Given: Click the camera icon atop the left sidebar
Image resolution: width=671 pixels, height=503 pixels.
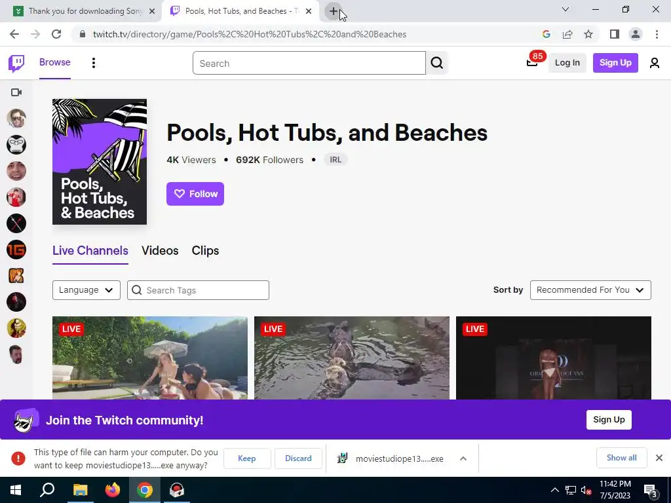Looking at the screenshot, I should click(x=16, y=92).
